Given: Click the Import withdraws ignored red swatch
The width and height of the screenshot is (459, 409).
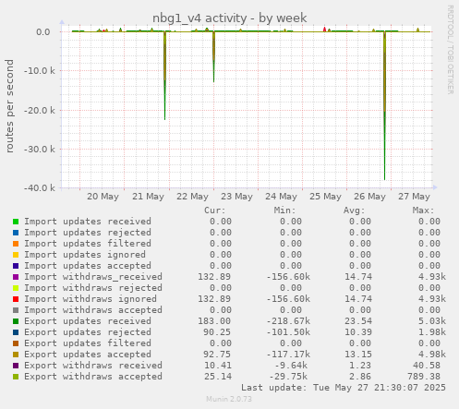Looking at the screenshot, I should (16, 299).
